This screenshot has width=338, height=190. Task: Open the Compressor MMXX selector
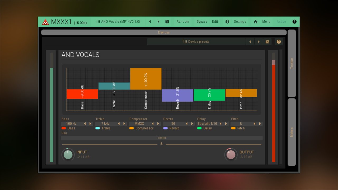coord(139,123)
